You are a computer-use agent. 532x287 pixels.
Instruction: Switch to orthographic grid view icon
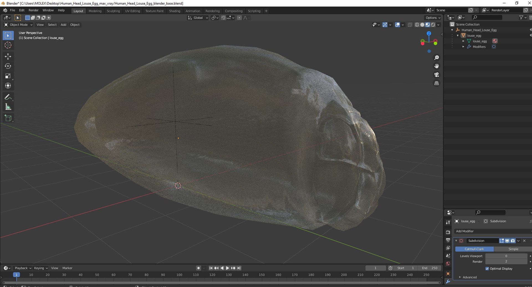click(x=436, y=83)
